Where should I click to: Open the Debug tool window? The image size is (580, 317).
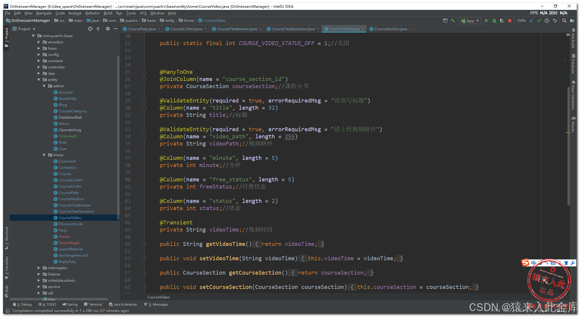(x=22, y=304)
